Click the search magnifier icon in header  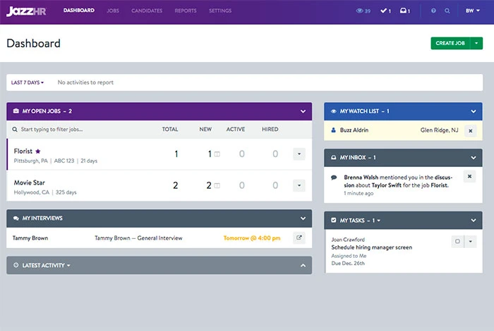pyautogui.click(x=447, y=11)
